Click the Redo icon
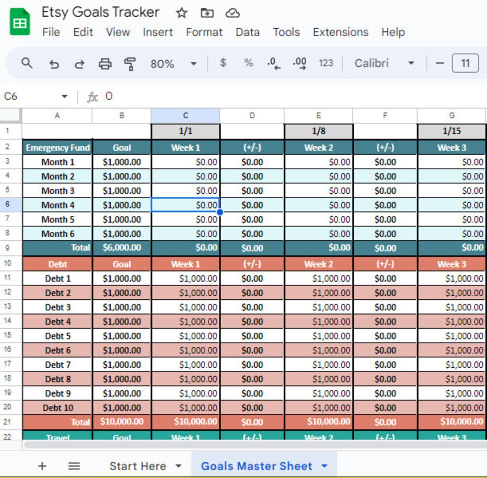487x478 pixels. [79, 63]
